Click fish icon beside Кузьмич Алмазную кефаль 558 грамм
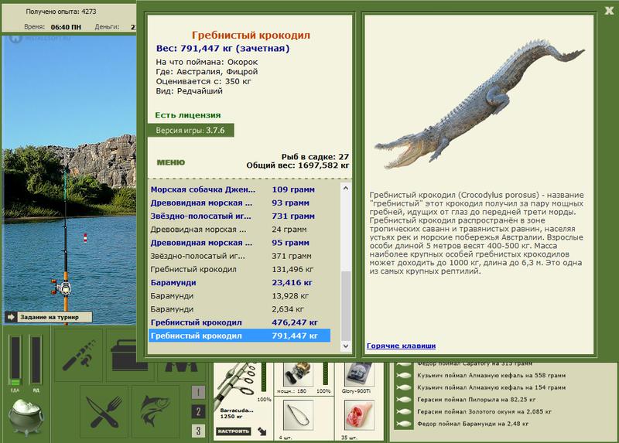This screenshot has height=443, width=619. (x=403, y=376)
